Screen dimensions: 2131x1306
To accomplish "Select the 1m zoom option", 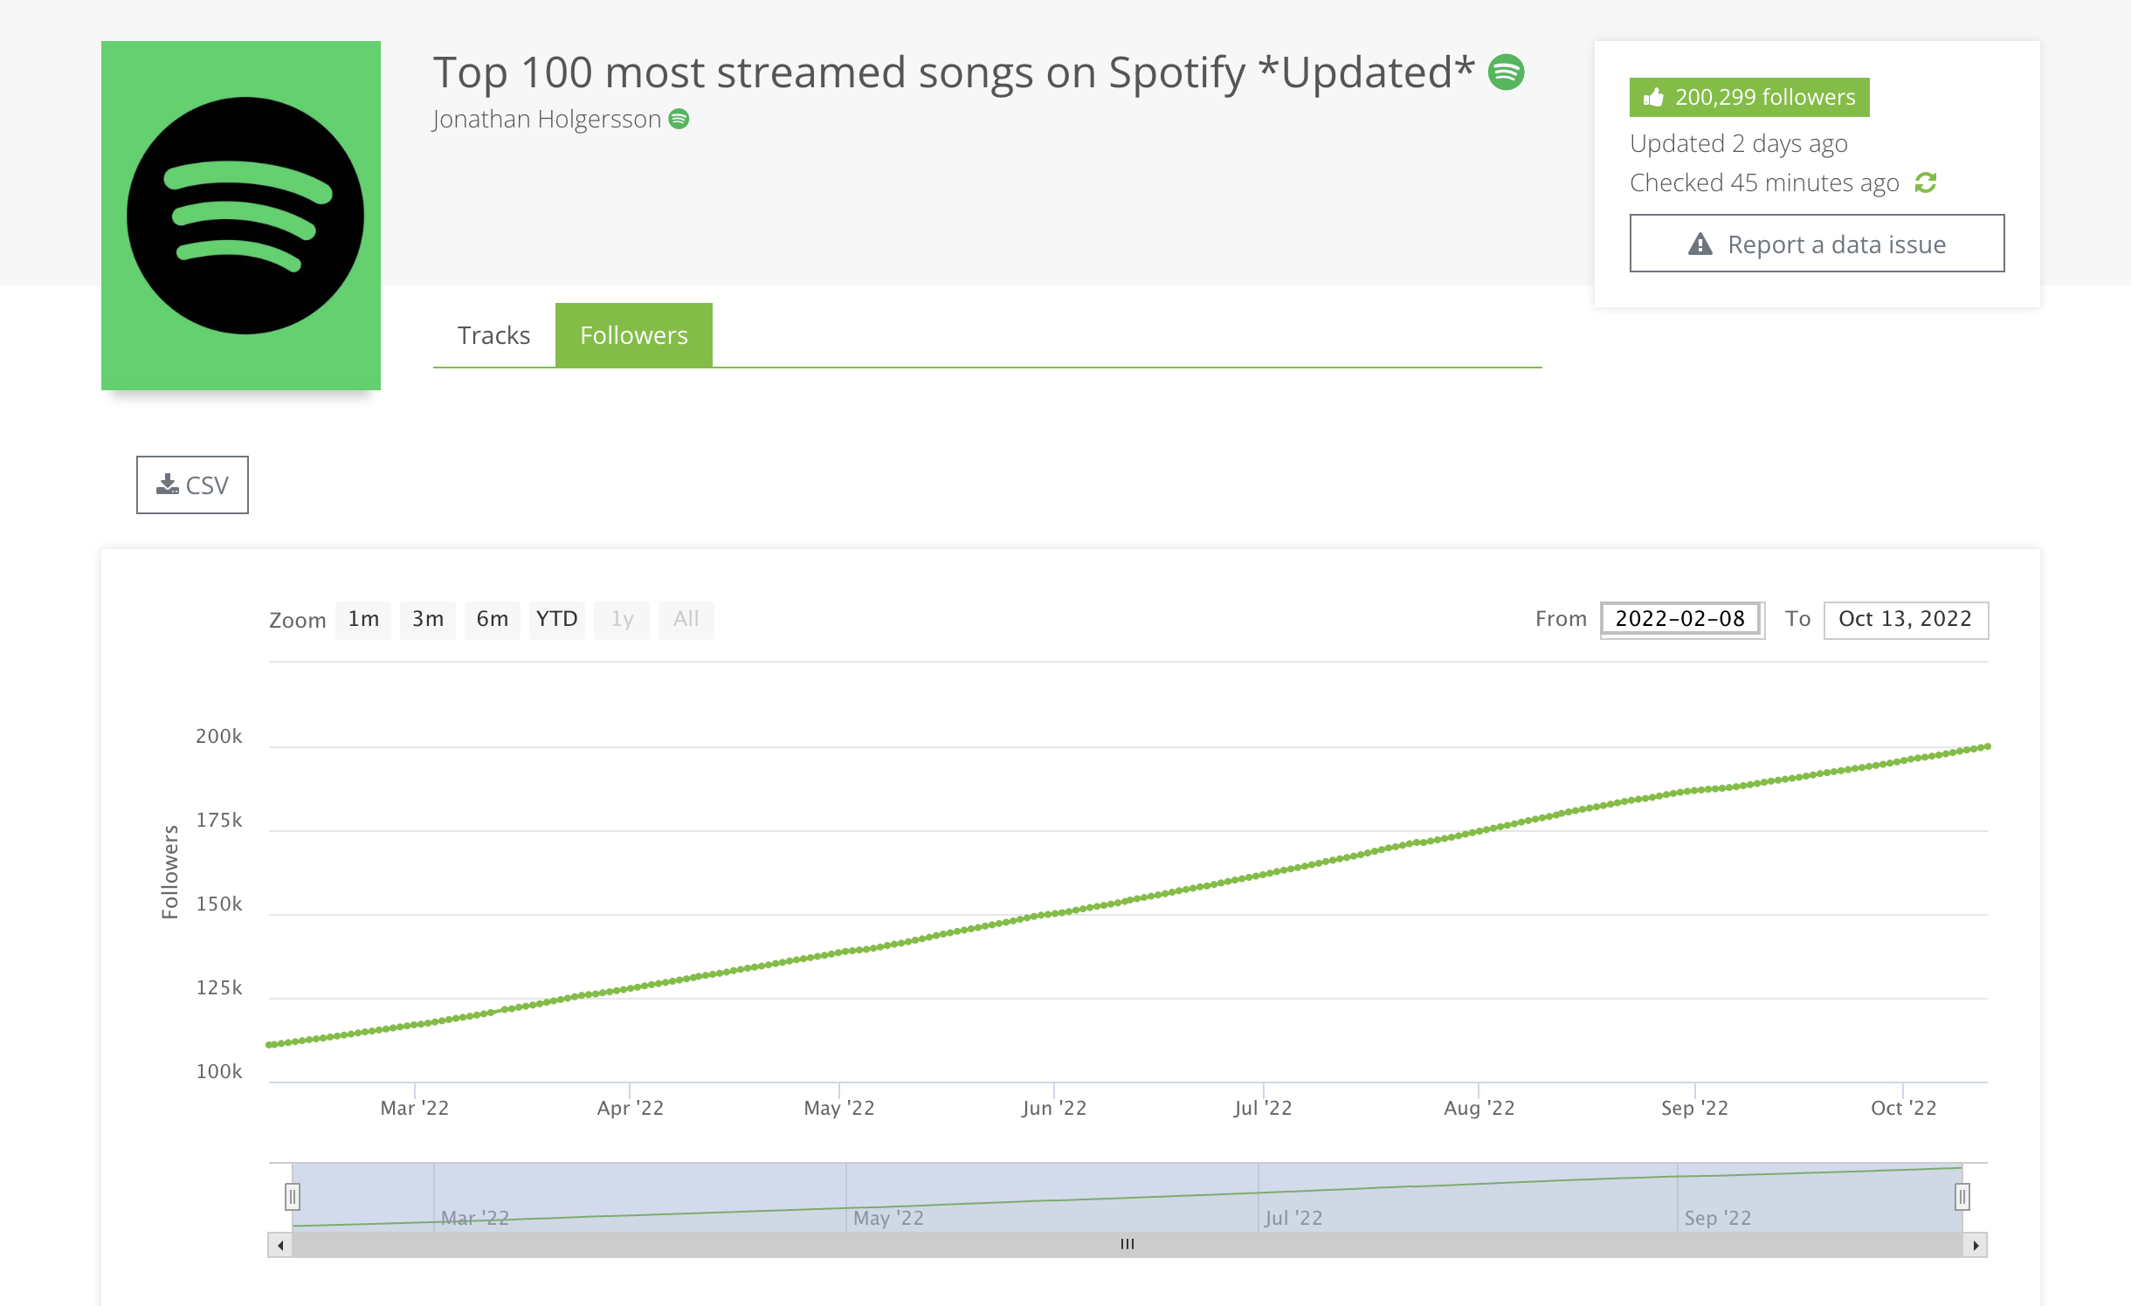I will 361,618.
